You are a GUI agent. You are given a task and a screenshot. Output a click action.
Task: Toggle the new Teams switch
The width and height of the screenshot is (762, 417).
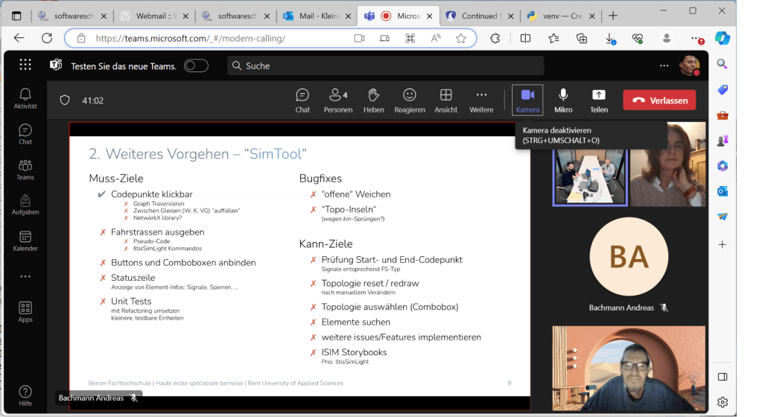(196, 66)
